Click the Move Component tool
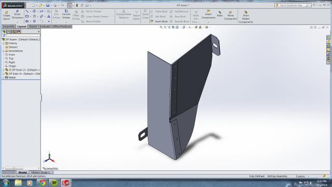Screen dimensions: 332x187 230,16
